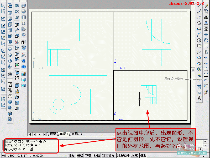This screenshot has width=210, height=158.
Task: Choose the Spline tool
Action: [199, 52]
